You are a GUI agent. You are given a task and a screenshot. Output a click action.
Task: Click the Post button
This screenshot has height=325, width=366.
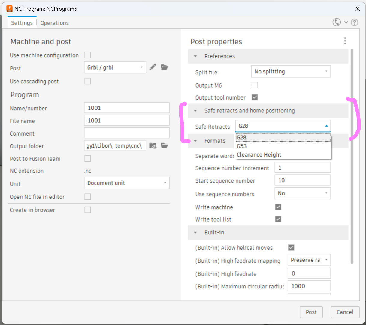pyautogui.click(x=311, y=312)
